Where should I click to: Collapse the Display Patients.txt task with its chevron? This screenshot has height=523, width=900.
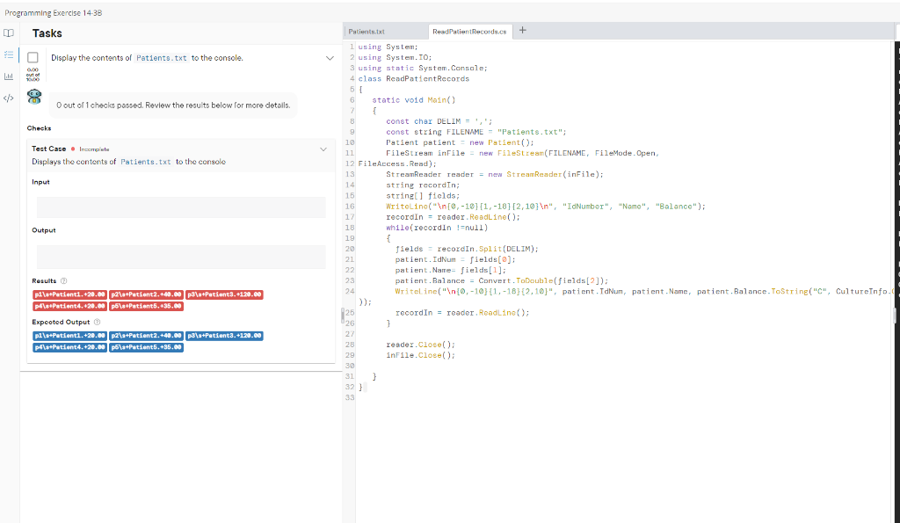point(330,56)
